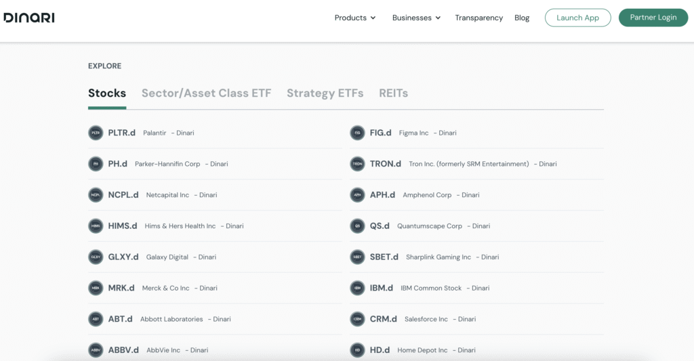Click the Dinari logo

point(29,18)
